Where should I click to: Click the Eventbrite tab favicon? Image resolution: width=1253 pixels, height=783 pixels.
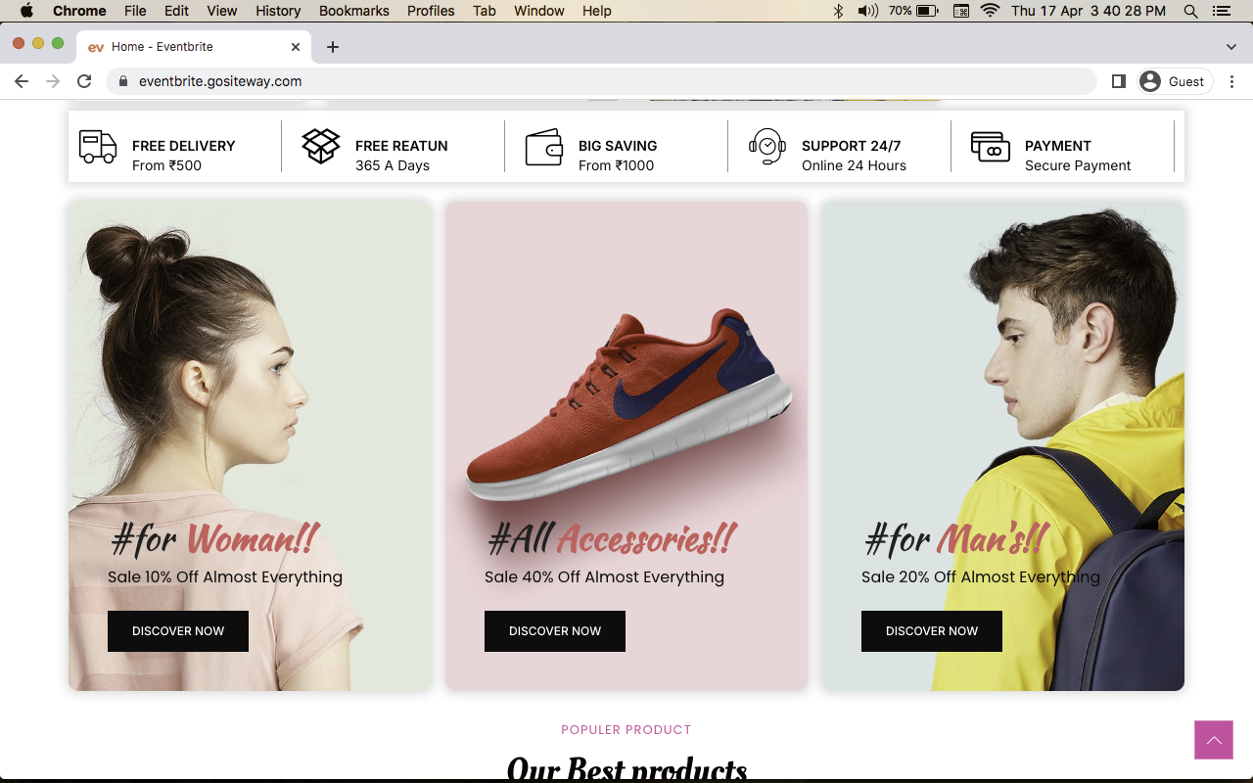tap(96, 47)
